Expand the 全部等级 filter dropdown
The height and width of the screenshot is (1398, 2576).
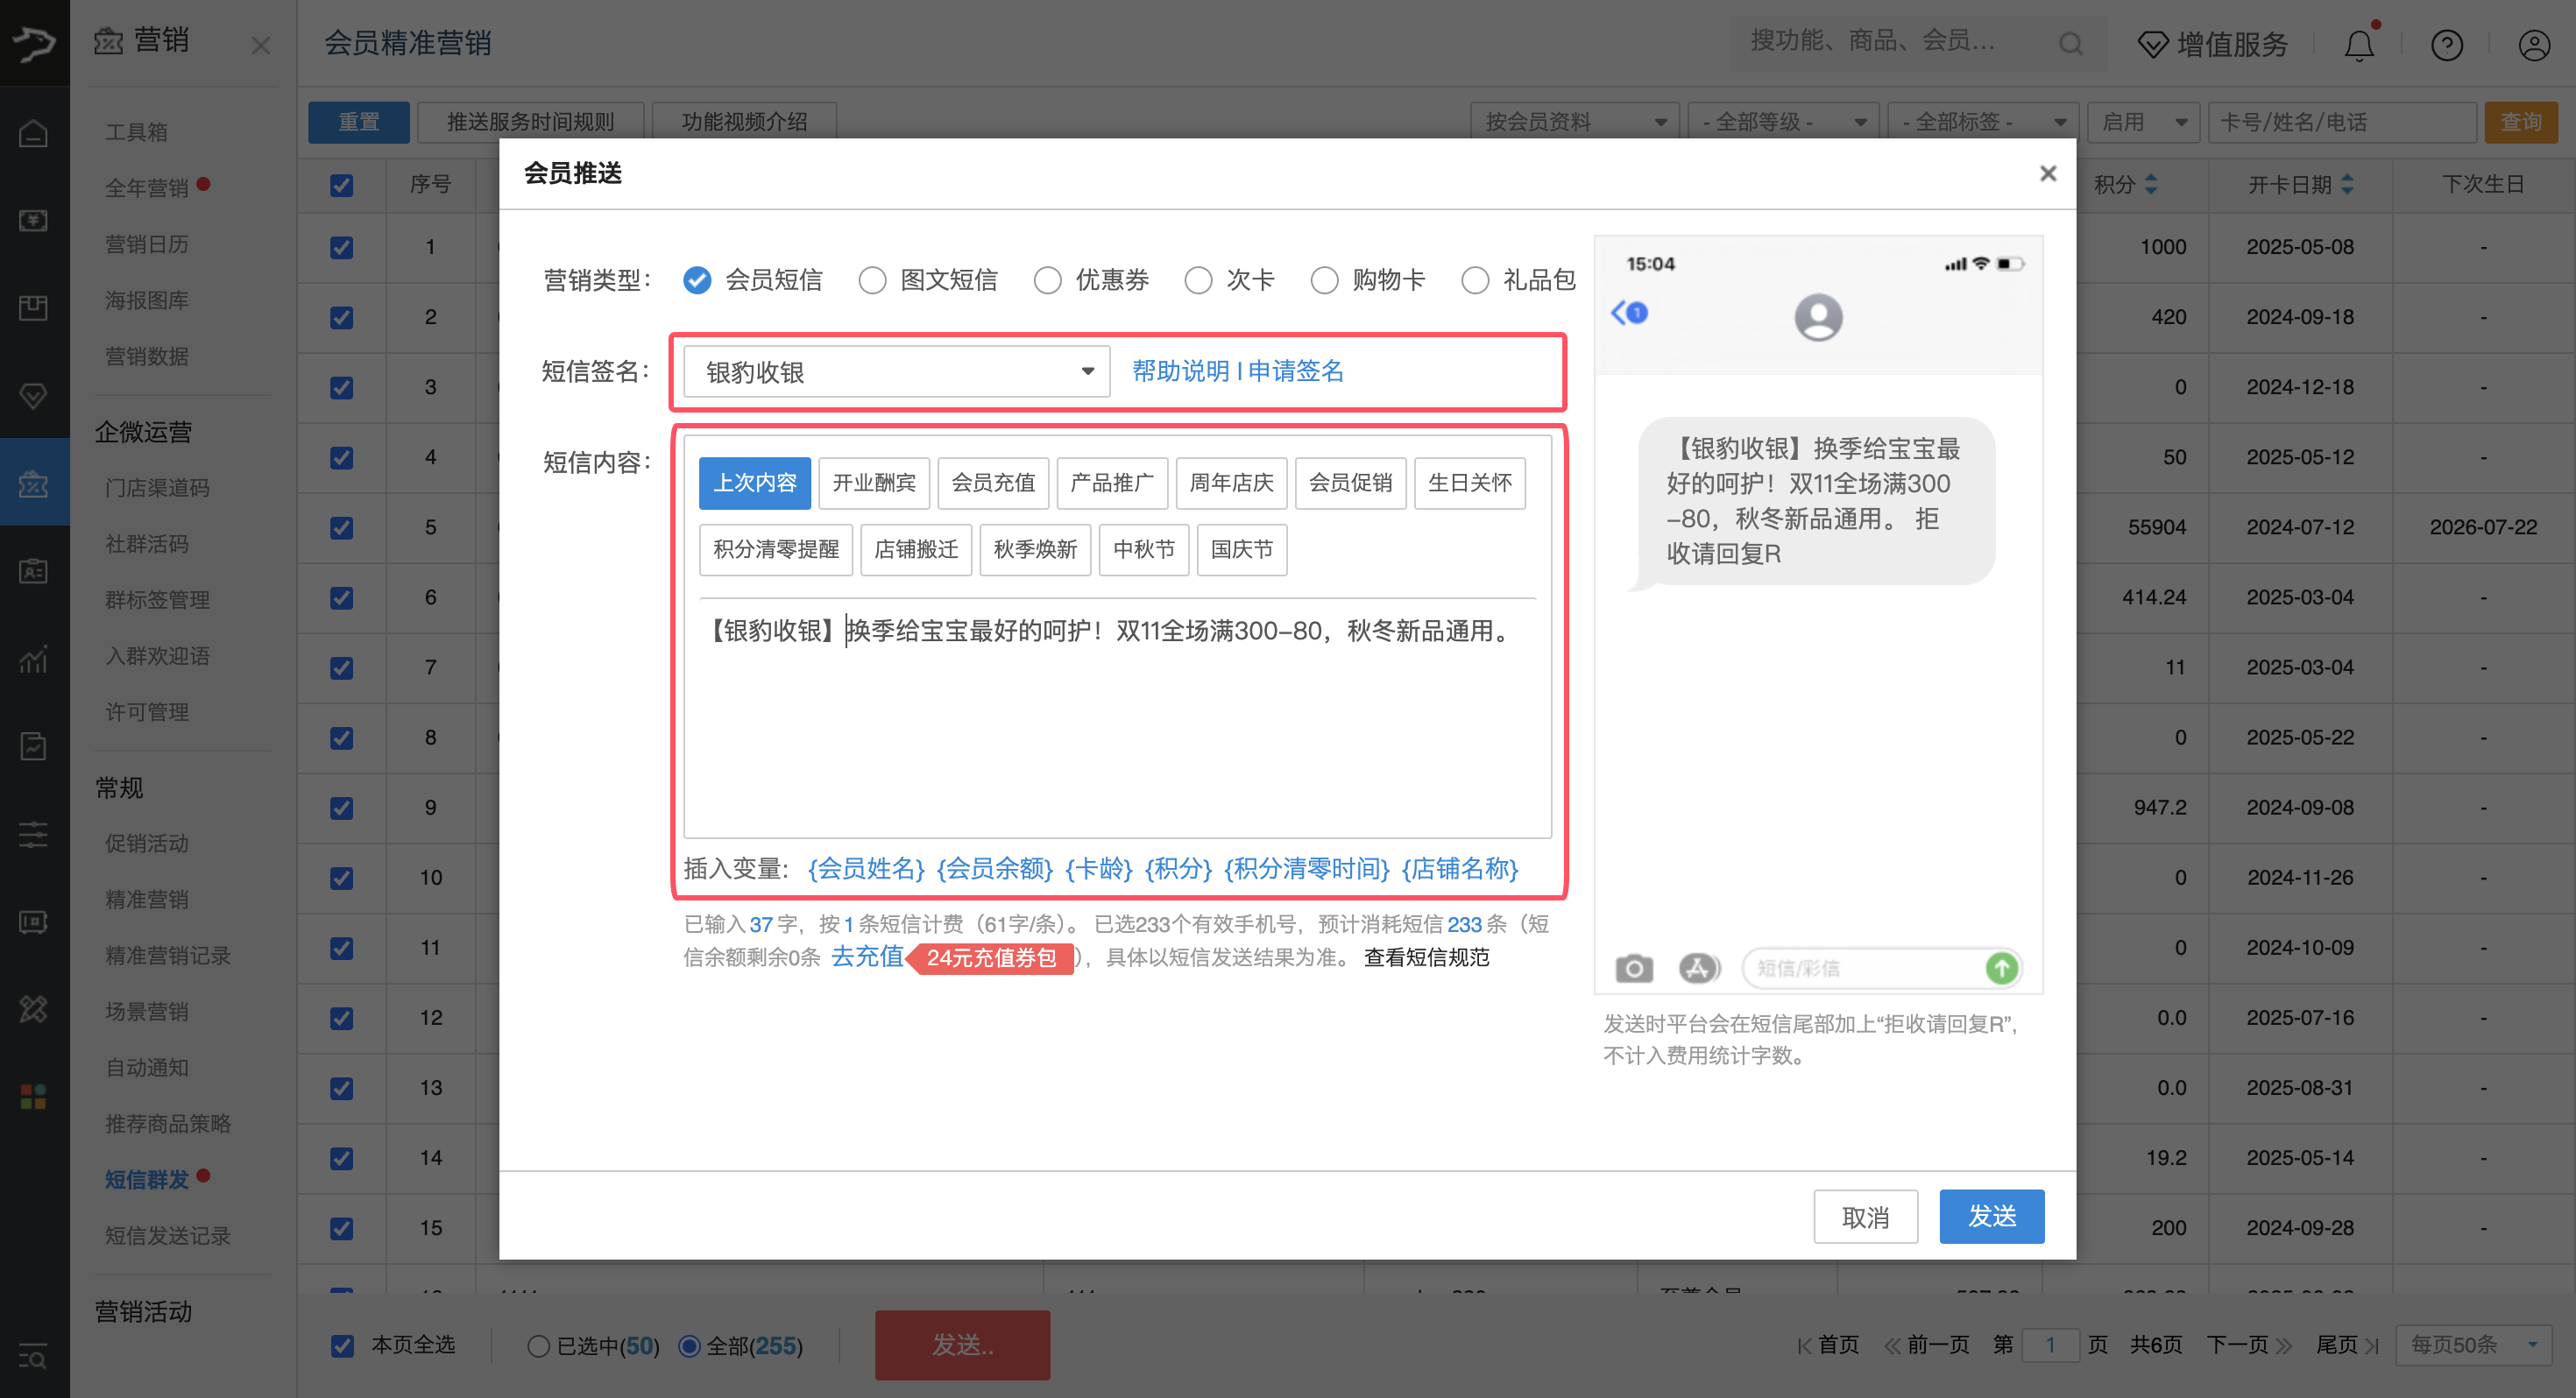point(1782,122)
